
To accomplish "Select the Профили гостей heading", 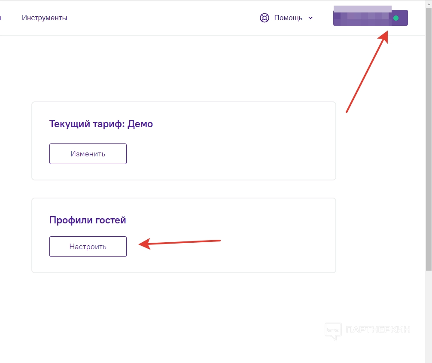I will (88, 220).
